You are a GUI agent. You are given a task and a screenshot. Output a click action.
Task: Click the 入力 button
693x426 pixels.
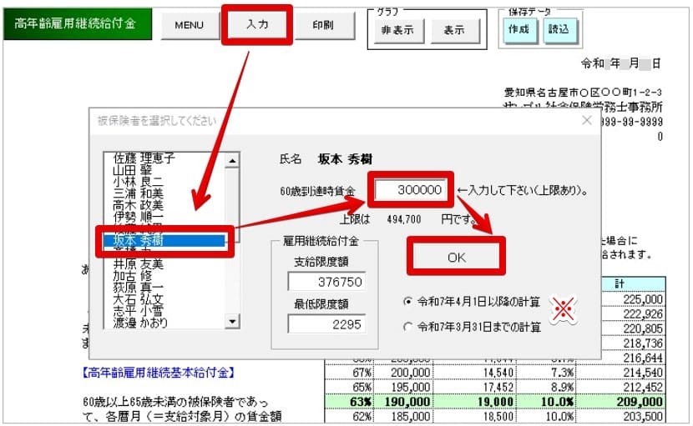pos(257,25)
